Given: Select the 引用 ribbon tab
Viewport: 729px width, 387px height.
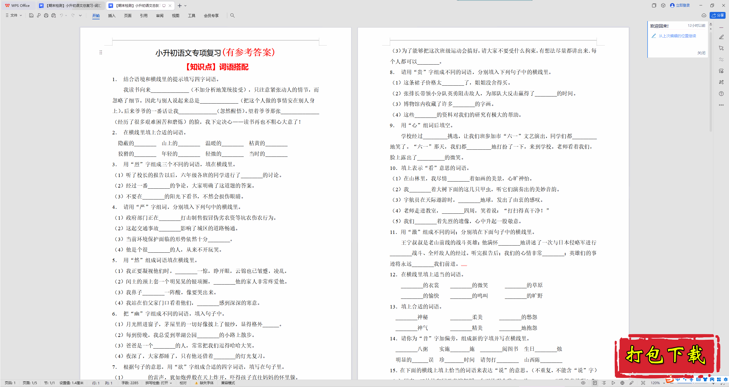Looking at the screenshot, I should [x=144, y=16].
